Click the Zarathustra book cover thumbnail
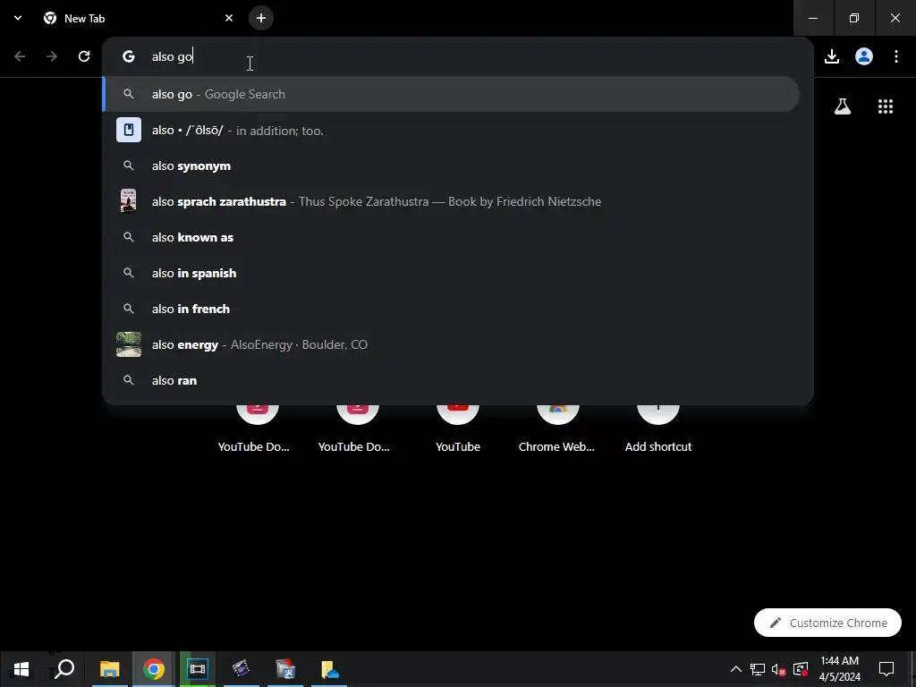Screen dimensions: 916x687 tap(129, 201)
